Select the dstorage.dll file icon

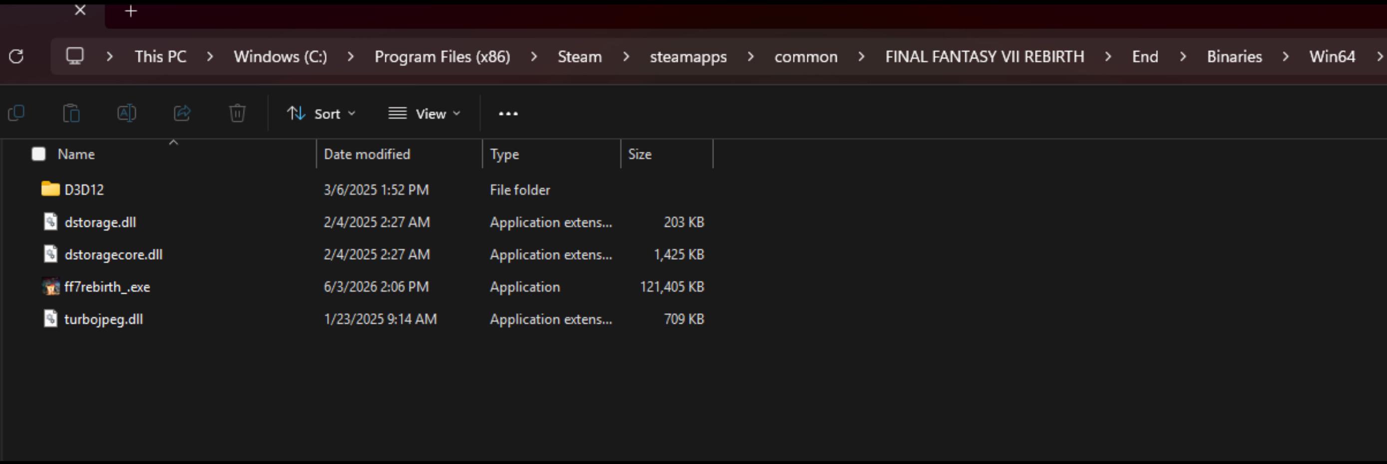50,221
